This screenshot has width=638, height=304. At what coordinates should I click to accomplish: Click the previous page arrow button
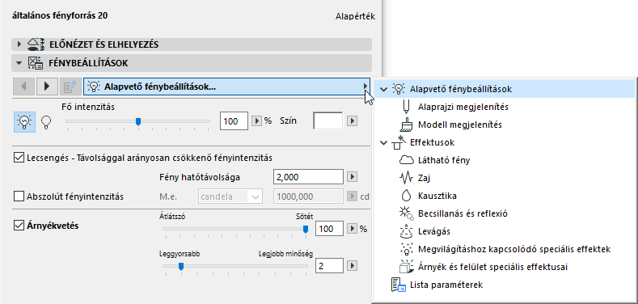point(23,87)
